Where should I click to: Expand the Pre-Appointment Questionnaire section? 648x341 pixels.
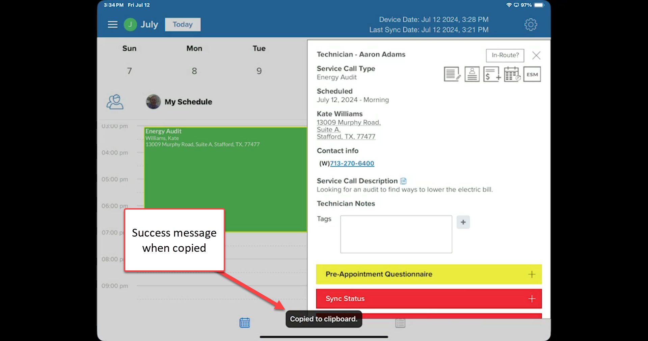pos(429,274)
